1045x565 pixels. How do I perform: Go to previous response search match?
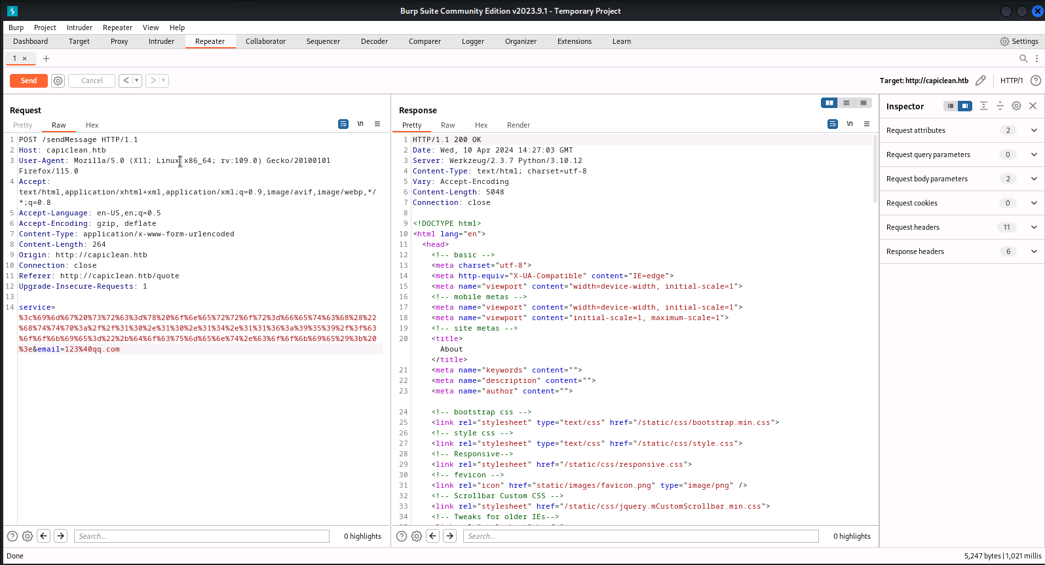click(x=433, y=536)
